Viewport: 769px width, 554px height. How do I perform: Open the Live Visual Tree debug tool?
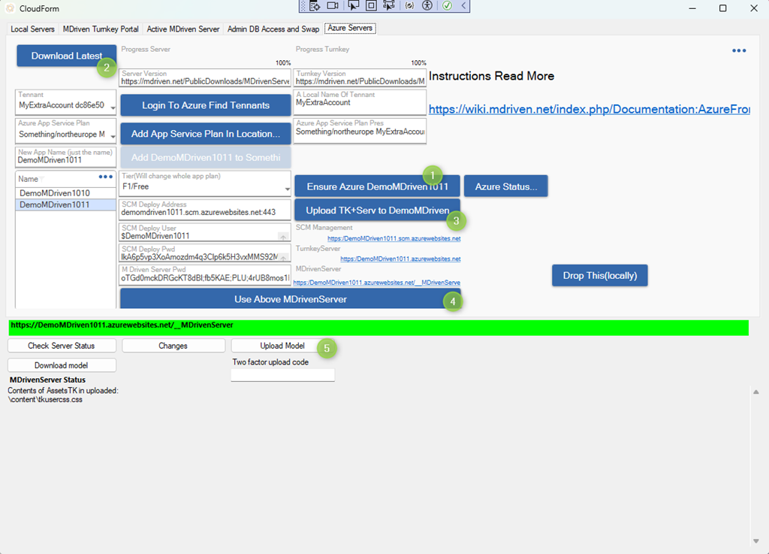pyautogui.click(x=315, y=6)
